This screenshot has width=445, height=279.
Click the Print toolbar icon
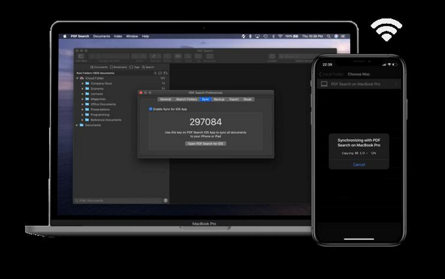coord(178,56)
